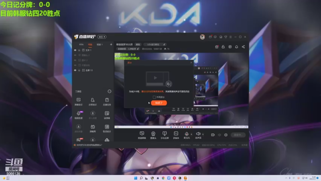The height and width of the screenshot is (181, 321).
Task: Open the 弹幕秀 danmaku show tool
Action: pos(93,128)
